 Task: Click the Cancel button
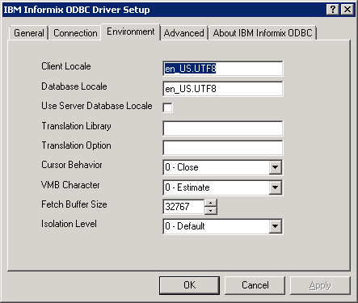point(255,285)
